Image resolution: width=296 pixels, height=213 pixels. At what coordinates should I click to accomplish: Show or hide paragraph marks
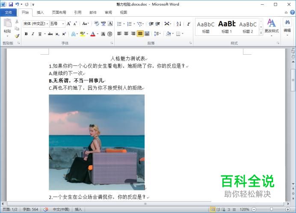188,24
